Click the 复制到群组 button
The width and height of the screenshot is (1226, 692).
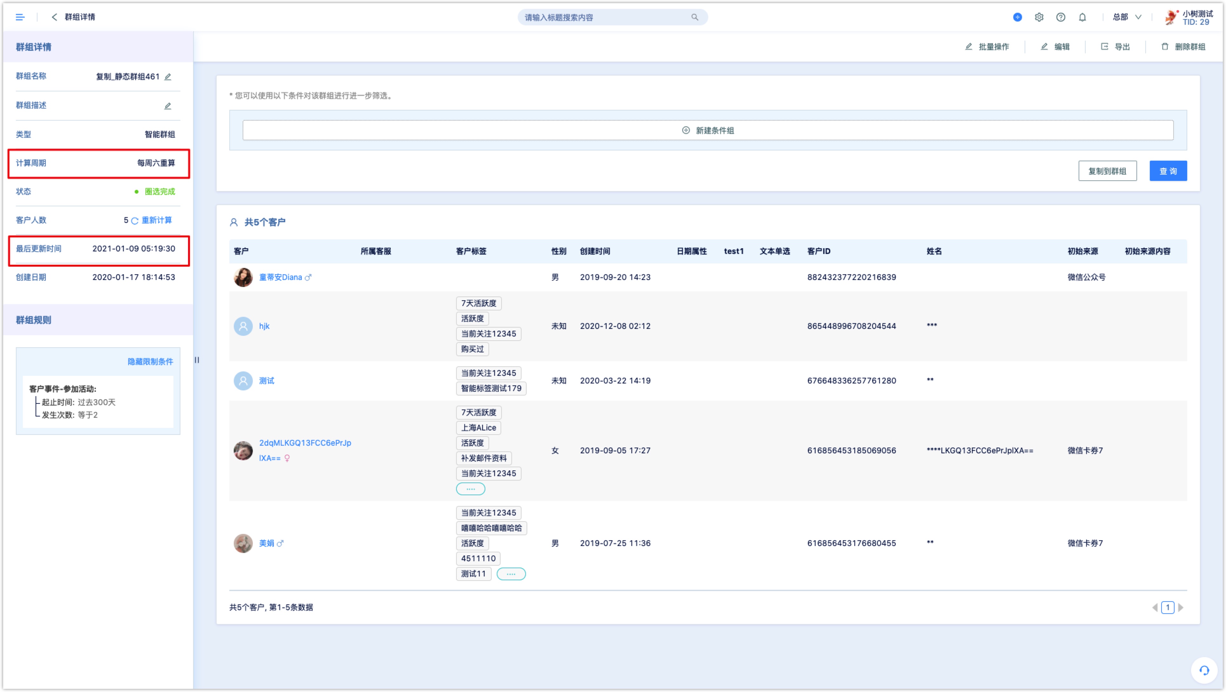[x=1107, y=171]
